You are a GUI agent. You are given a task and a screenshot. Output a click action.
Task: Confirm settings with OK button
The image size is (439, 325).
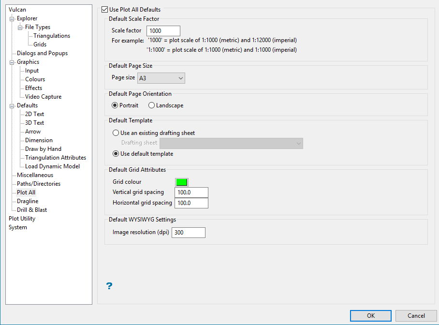coord(371,316)
